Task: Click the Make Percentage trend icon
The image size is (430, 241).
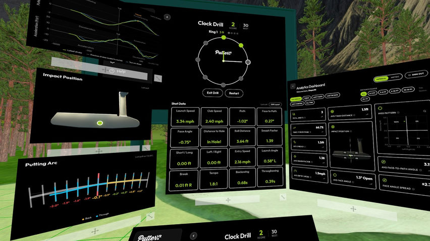Action: 294,128
